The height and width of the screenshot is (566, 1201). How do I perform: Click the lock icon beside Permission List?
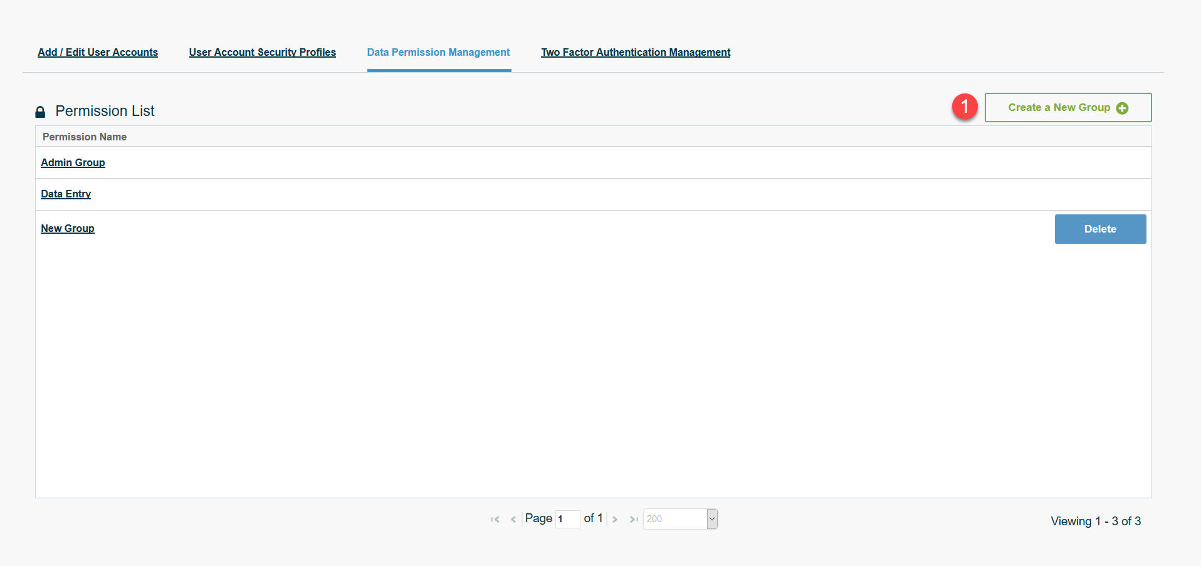[x=40, y=112]
